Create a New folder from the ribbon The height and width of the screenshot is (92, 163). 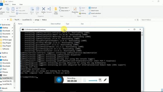point(56,11)
